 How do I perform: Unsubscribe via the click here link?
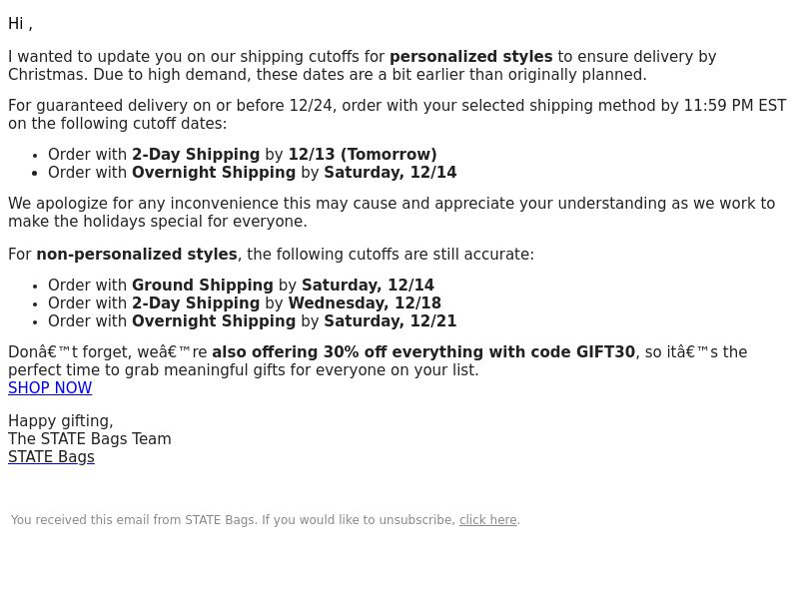(x=487, y=520)
